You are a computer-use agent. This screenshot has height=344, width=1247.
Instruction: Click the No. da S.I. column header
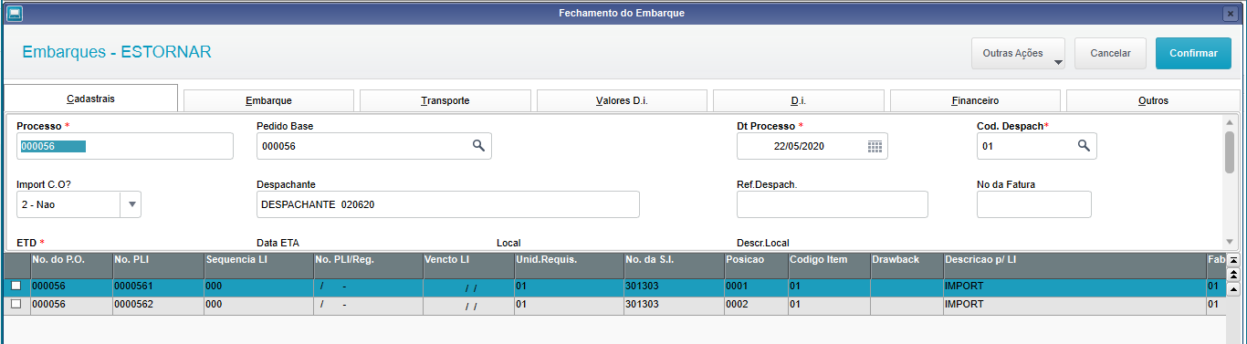(674, 266)
